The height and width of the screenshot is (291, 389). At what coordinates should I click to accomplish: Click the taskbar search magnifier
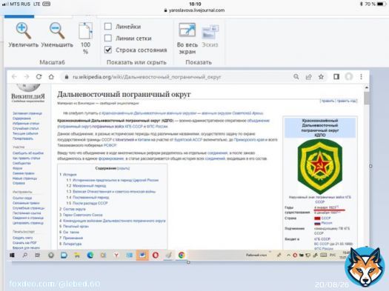(x=24, y=255)
